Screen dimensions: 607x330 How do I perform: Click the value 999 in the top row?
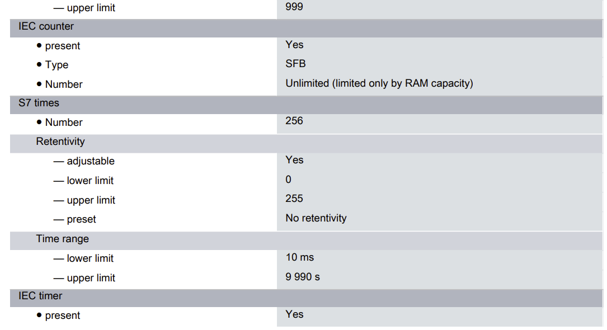point(294,7)
